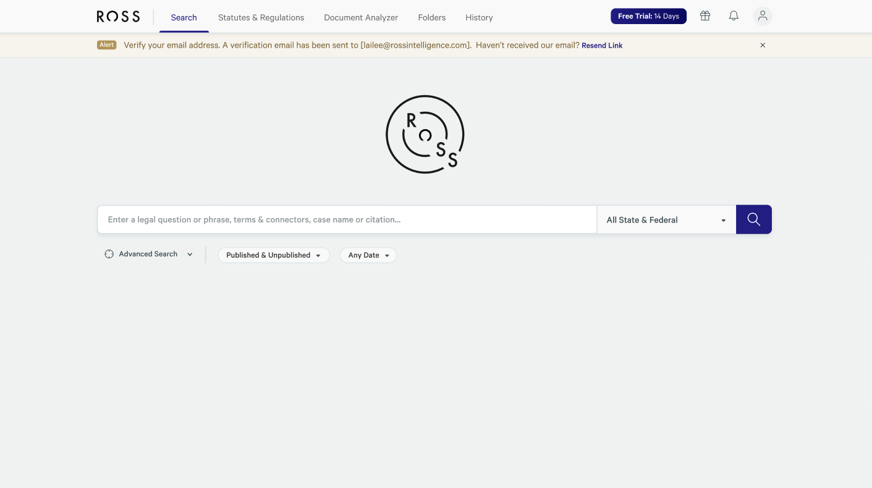872x488 pixels.
Task: Open the user profile avatar menu
Action: click(x=763, y=16)
